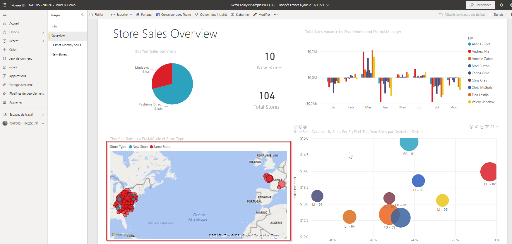Copy the scatter visual as image

(x=482, y=127)
